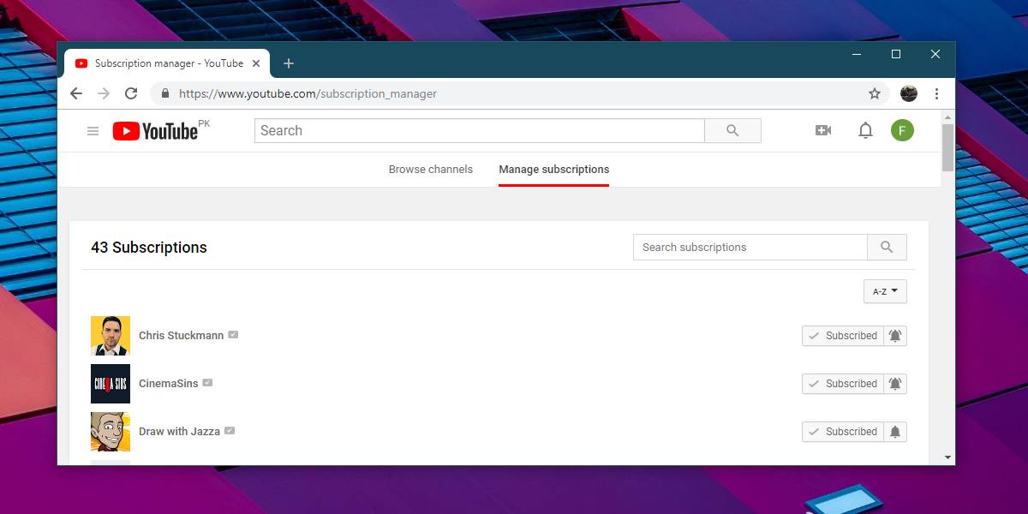Open a new tab with plus button
The image size is (1028, 514).
pos(289,63)
